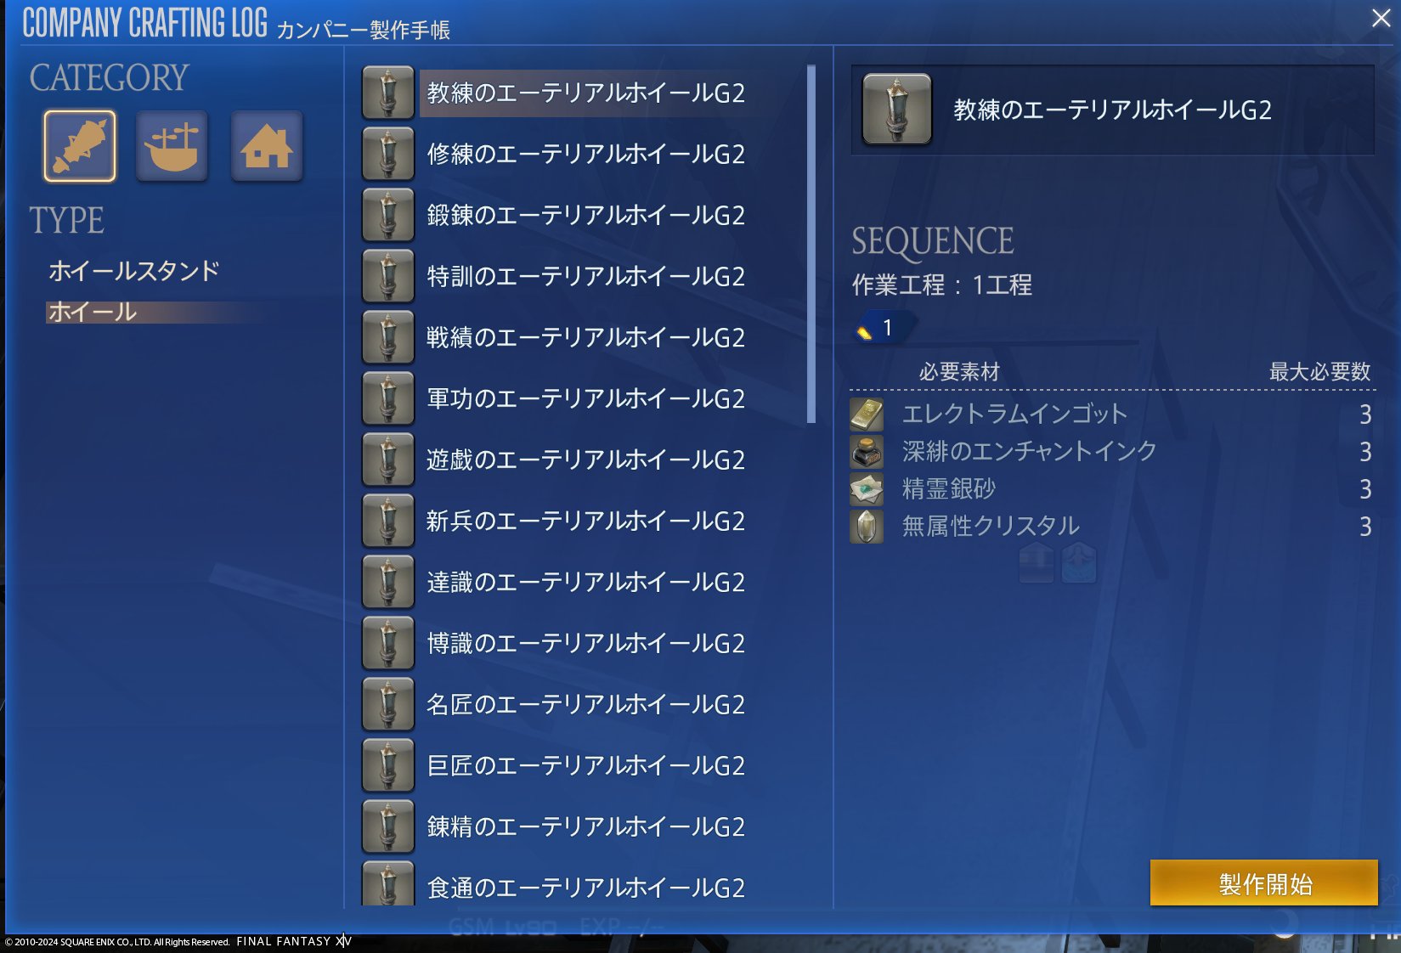
Task: Select the aetherial wheel category icon
Action: 80,146
